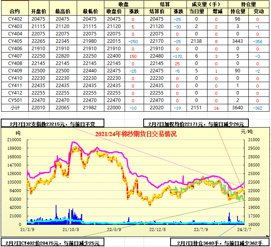
Task: Select the 开盘价 column header
Action: coord(38,11)
